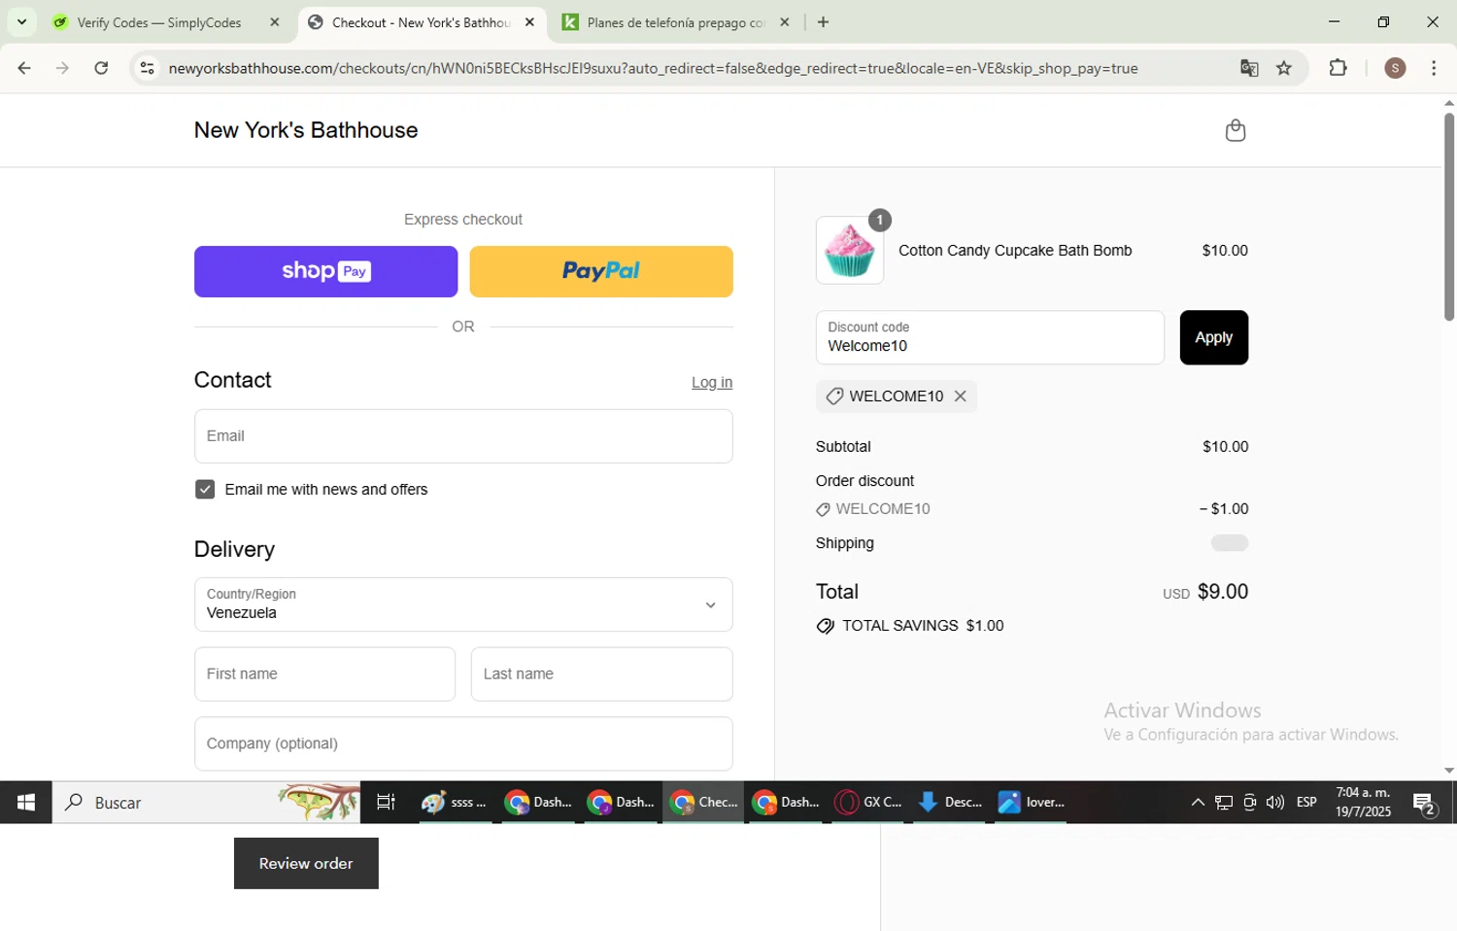The image size is (1457, 931).
Task: Expand the Country/Region dropdown
Action: (463, 604)
